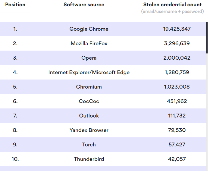Click the 79,530 count value
Viewport: 210px width, 172px height.
pyautogui.click(x=177, y=130)
